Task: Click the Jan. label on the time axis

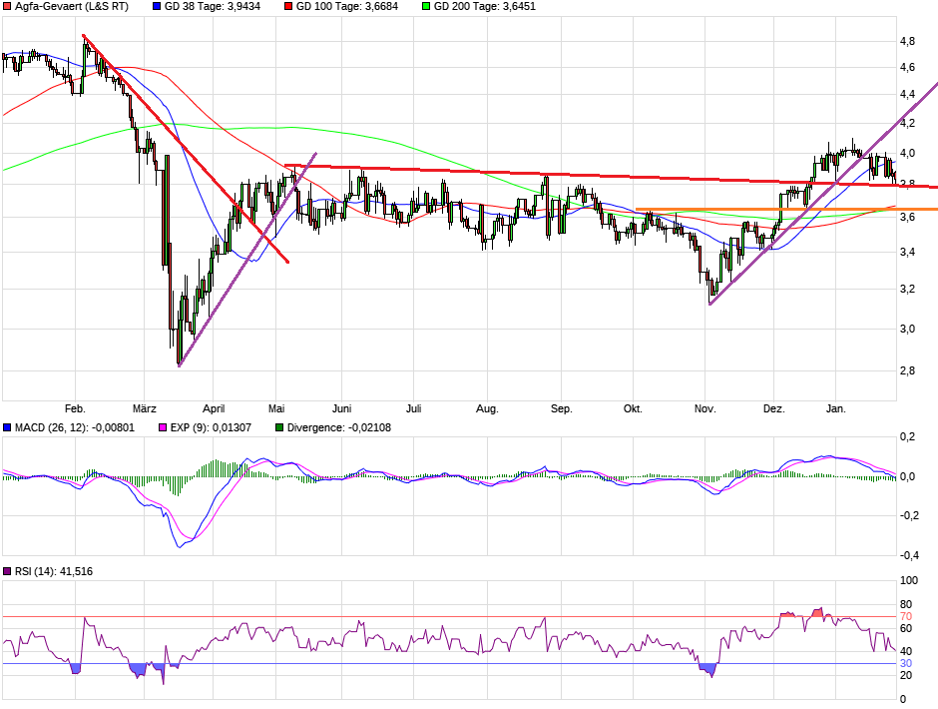Action: (x=836, y=408)
